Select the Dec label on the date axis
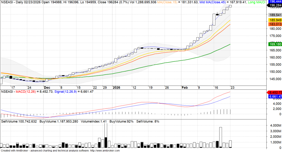This screenshot has width=282, height=152. click(47, 88)
